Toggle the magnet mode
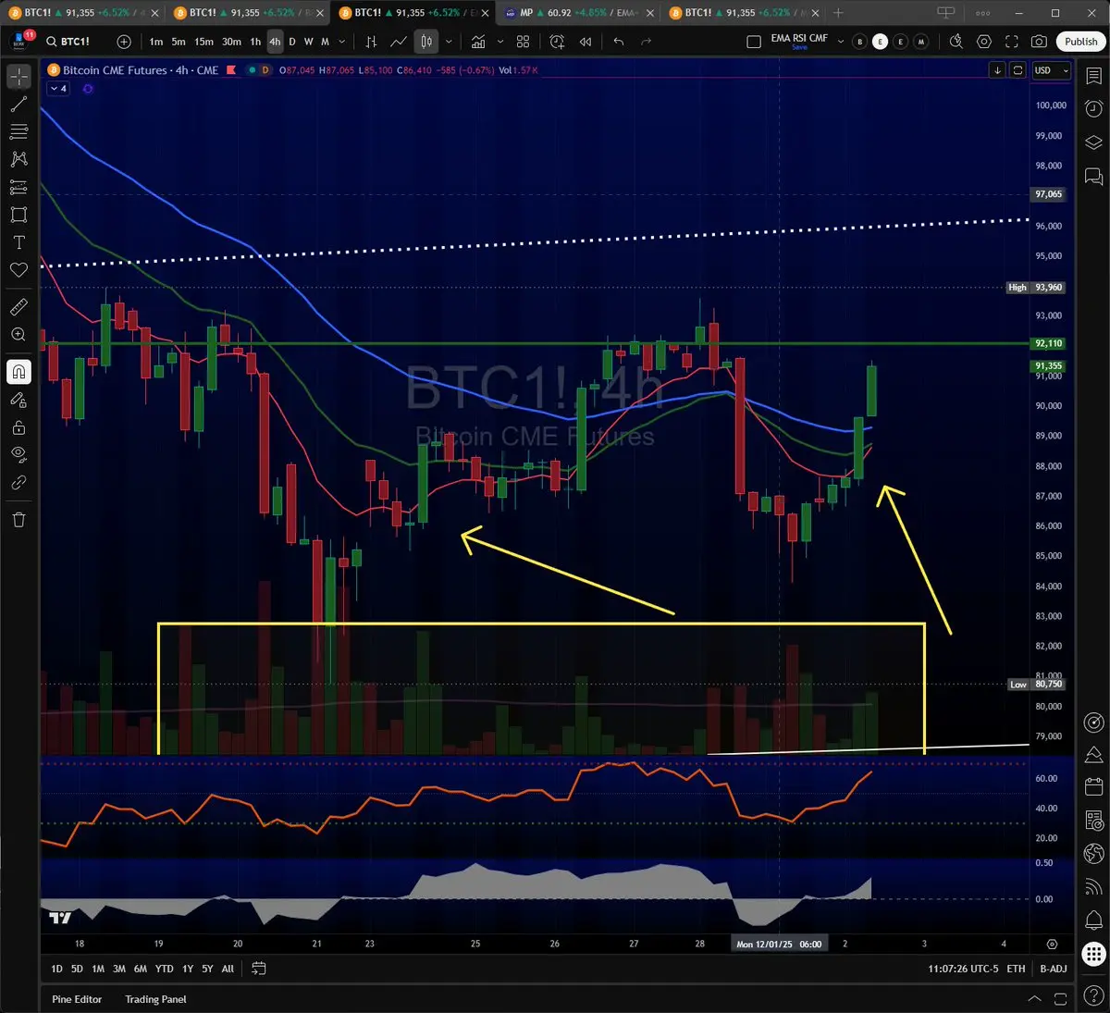This screenshot has height=1013, width=1110. click(18, 372)
